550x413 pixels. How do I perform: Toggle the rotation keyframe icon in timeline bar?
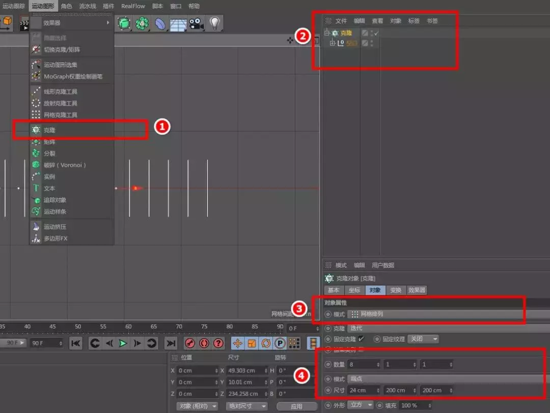pos(265,343)
